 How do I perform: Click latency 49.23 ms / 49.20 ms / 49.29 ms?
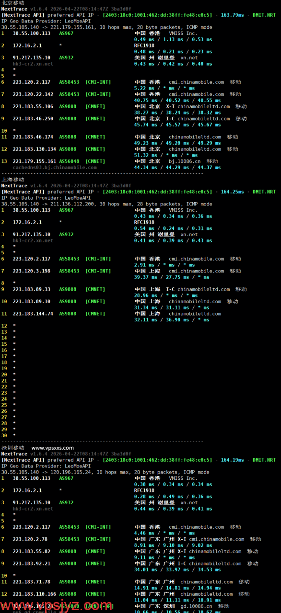(177, 143)
